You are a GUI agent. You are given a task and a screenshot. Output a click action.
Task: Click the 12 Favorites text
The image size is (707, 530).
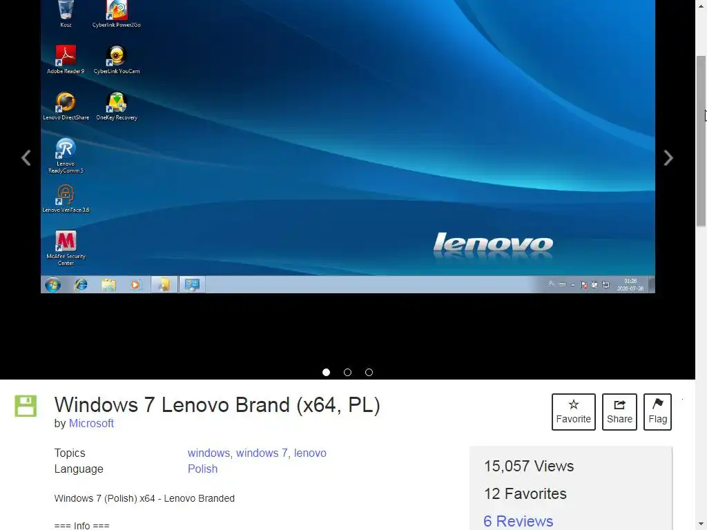pyautogui.click(x=525, y=493)
